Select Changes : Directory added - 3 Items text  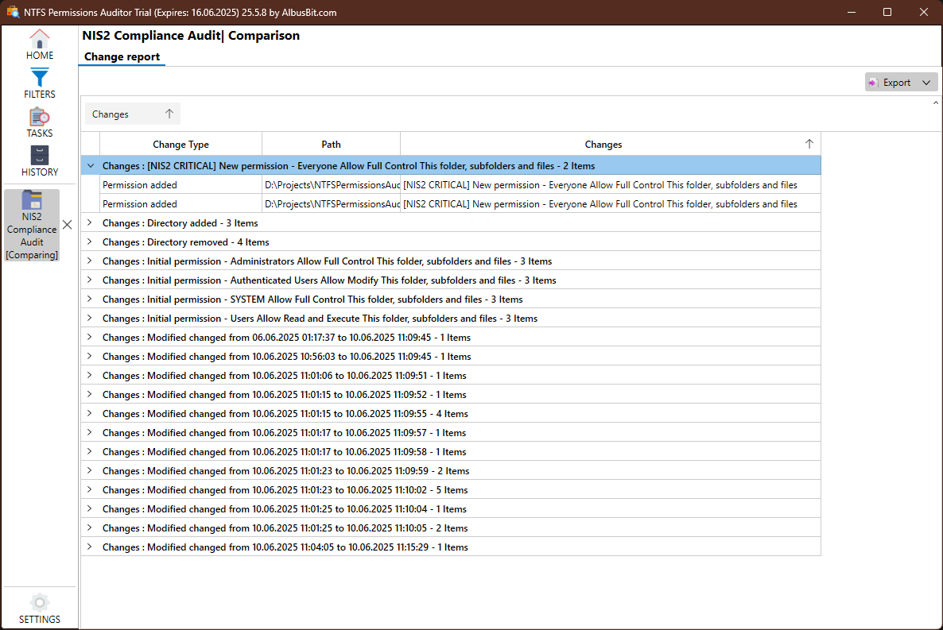pos(180,223)
